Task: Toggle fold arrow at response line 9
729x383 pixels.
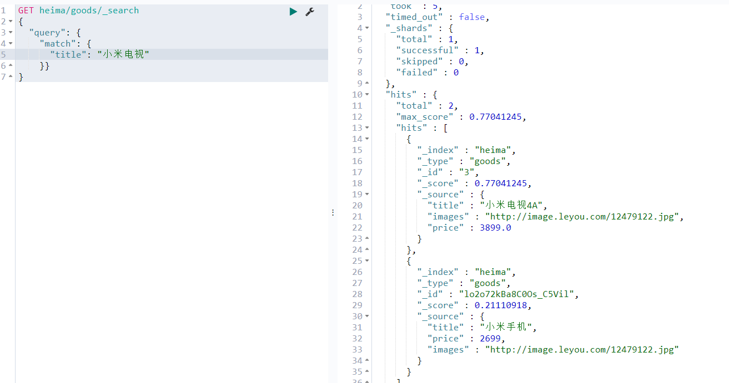Action: (367, 83)
